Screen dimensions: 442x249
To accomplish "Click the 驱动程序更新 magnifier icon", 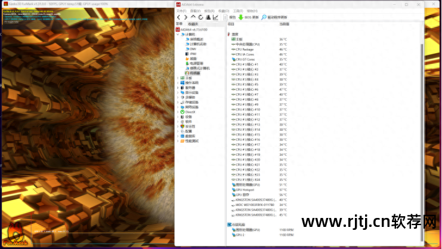I will click(264, 17).
